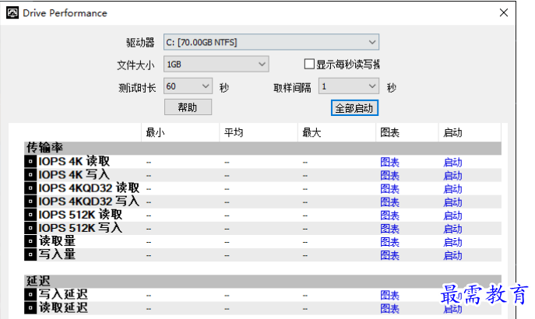Click the square icon beside 读取延迟
The image size is (535, 319).
click(x=30, y=307)
